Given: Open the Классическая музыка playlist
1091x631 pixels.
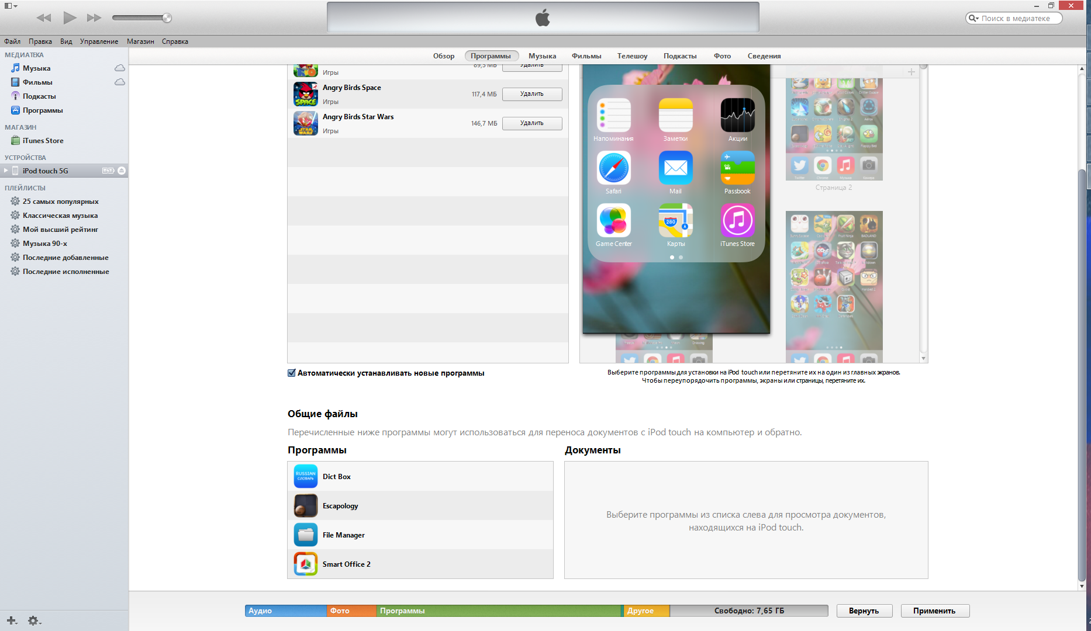Looking at the screenshot, I should (60, 216).
